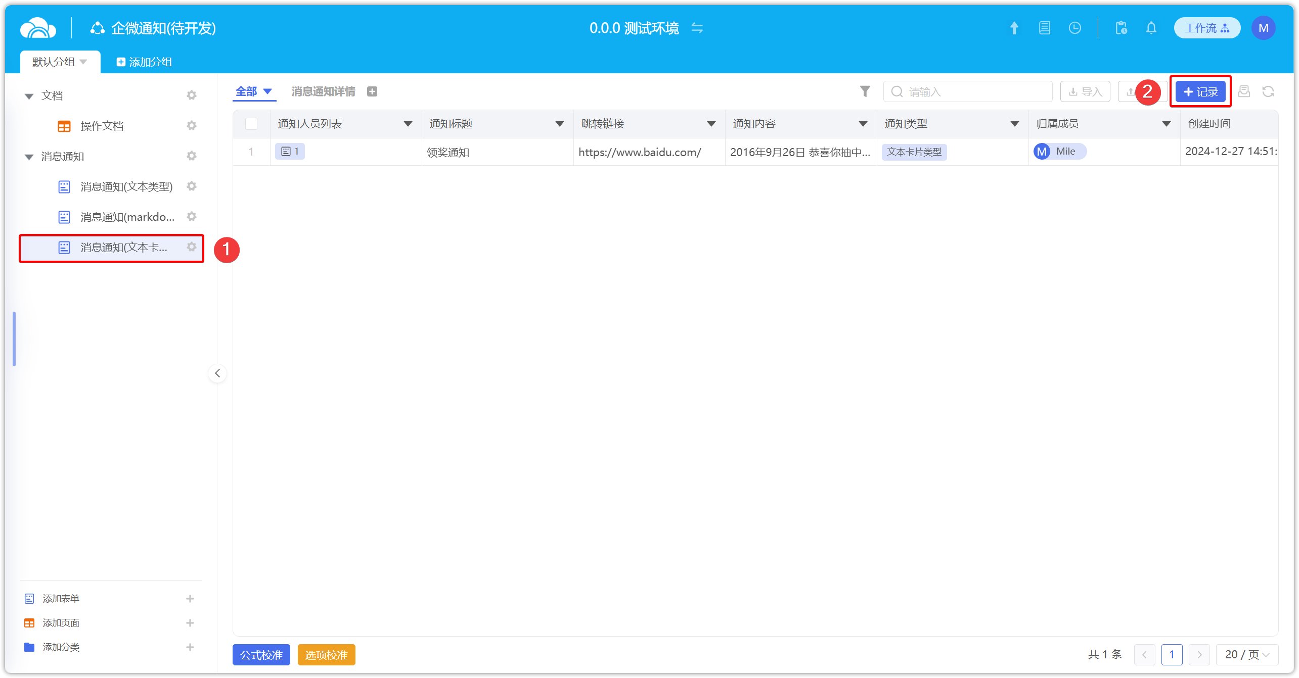
Task: Open the document list icon in the header
Action: pos(1044,28)
